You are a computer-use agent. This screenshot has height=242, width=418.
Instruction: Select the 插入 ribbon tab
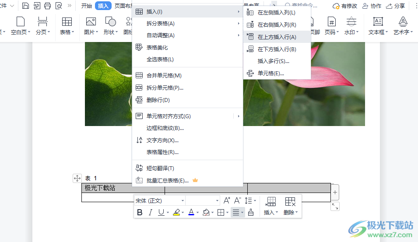(x=103, y=6)
